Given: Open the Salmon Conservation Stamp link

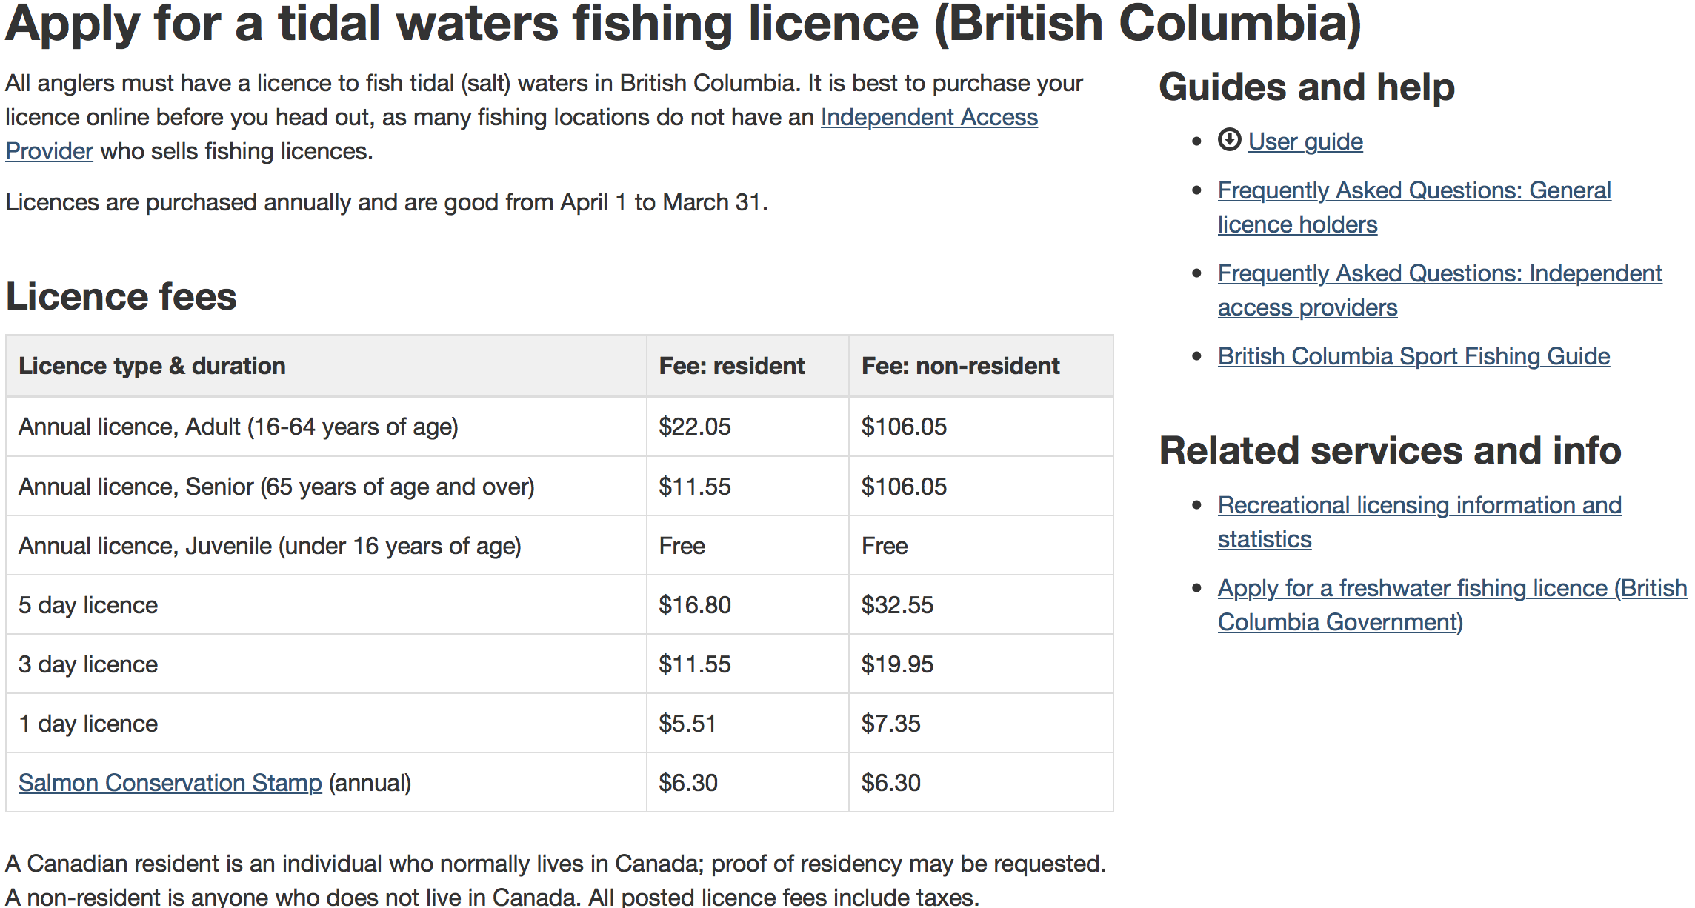Looking at the screenshot, I should pos(170,783).
